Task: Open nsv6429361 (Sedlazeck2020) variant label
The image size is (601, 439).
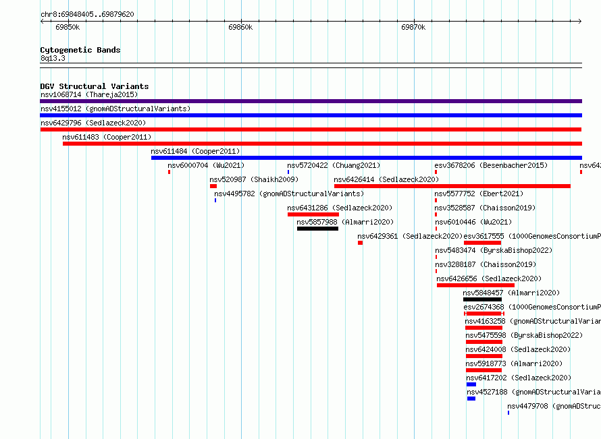Action: coord(410,236)
